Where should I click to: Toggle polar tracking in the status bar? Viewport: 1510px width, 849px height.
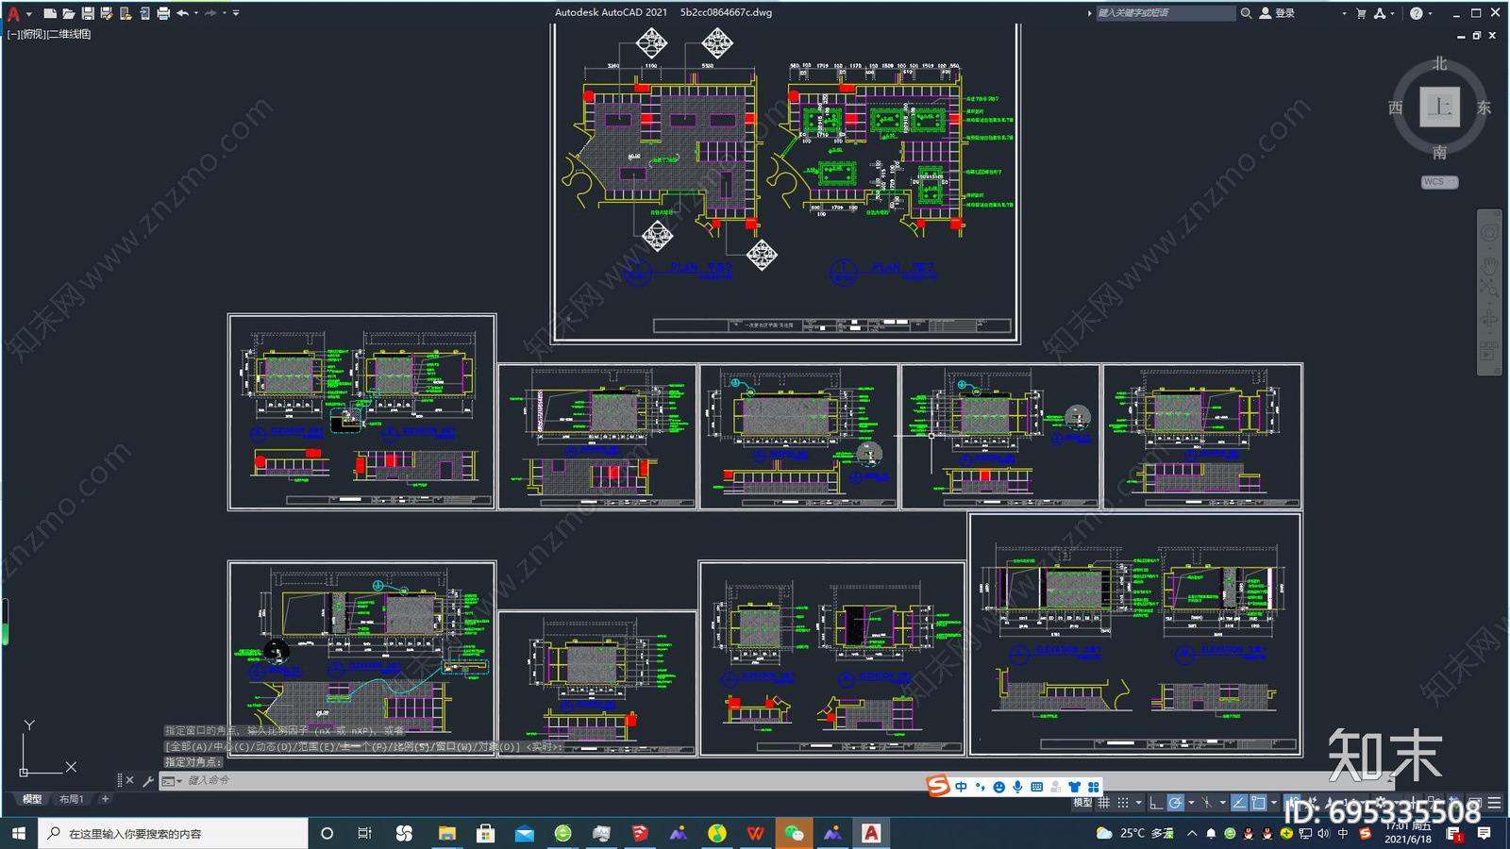click(x=1175, y=803)
